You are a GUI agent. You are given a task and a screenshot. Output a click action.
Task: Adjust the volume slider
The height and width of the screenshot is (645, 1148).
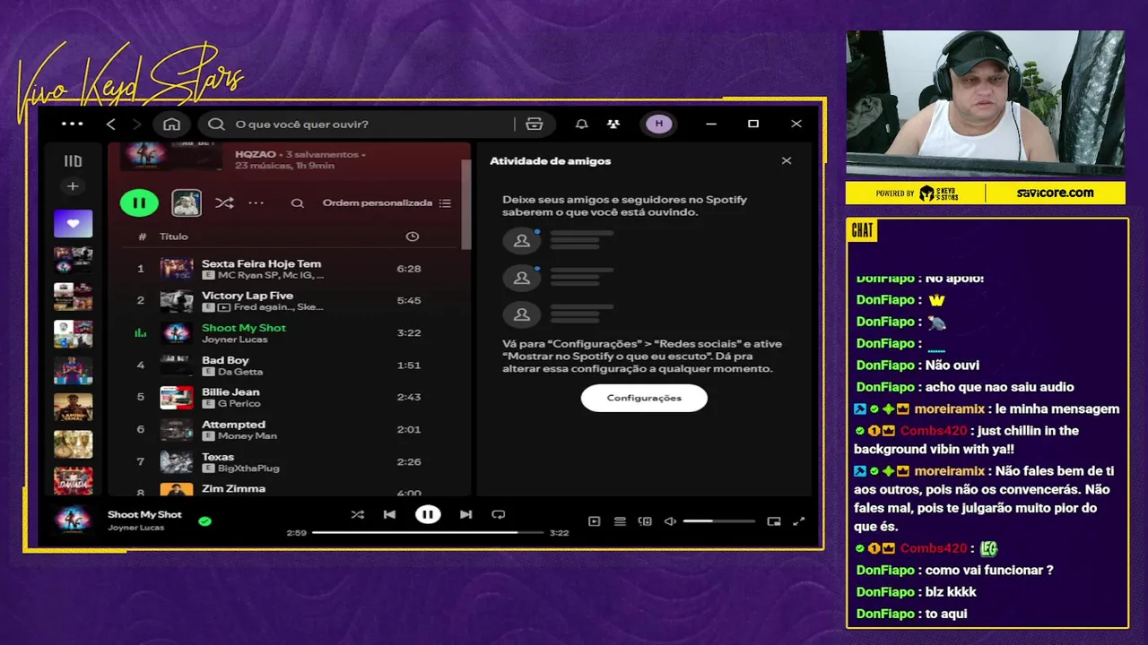tap(718, 521)
